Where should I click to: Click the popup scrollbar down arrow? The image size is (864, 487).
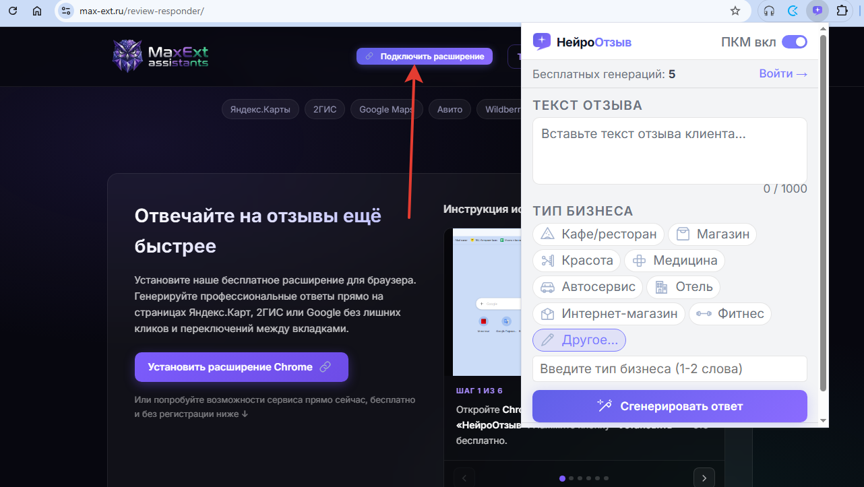[x=823, y=420]
